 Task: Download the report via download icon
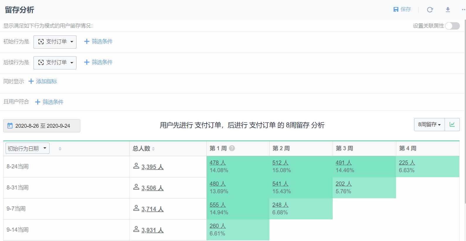tap(448, 10)
